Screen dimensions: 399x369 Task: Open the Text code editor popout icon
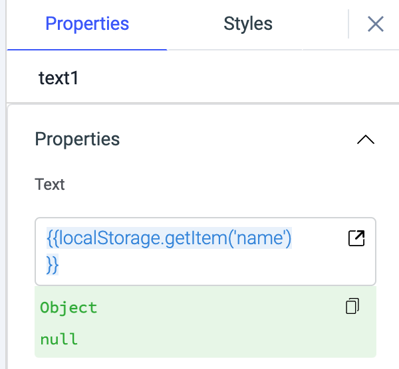356,238
